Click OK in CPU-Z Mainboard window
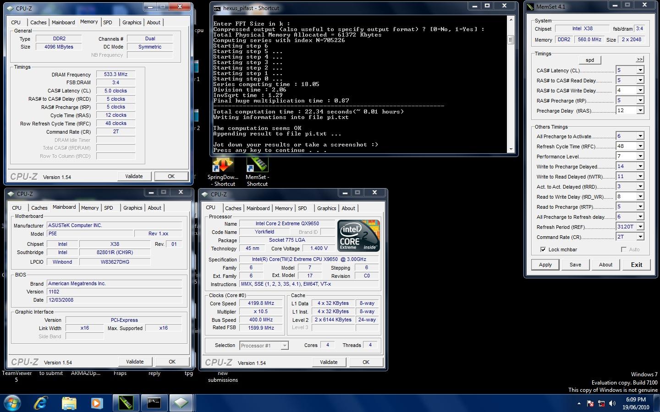Image resolution: width=660 pixels, height=412 pixels. [172, 362]
